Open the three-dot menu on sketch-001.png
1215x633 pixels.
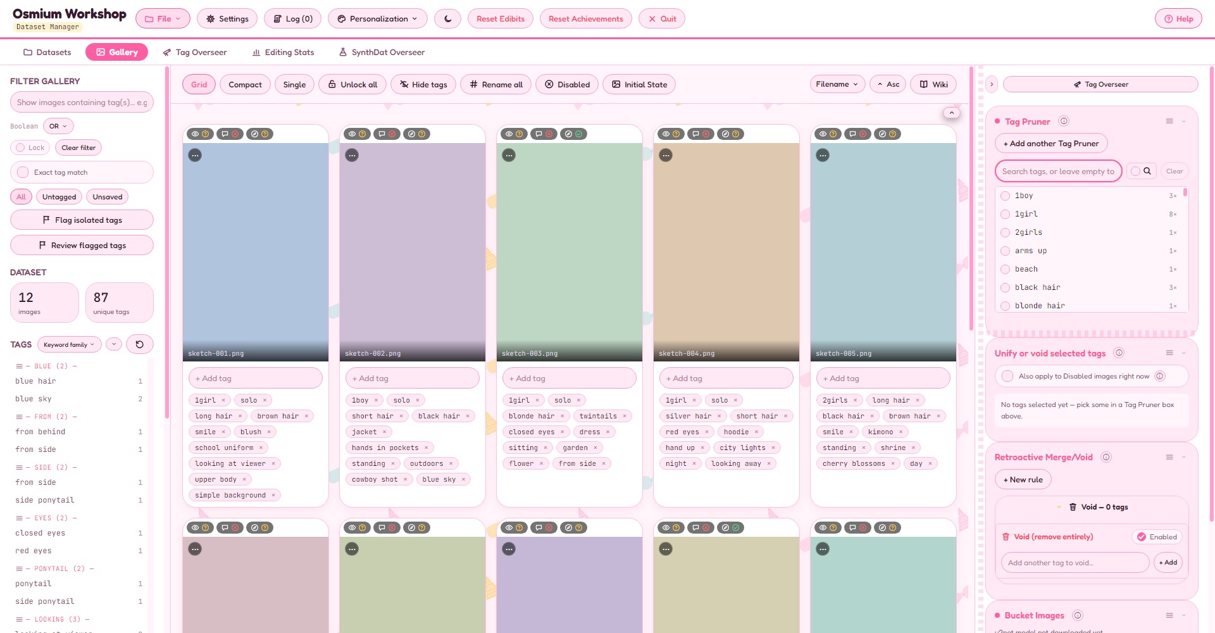click(x=195, y=155)
